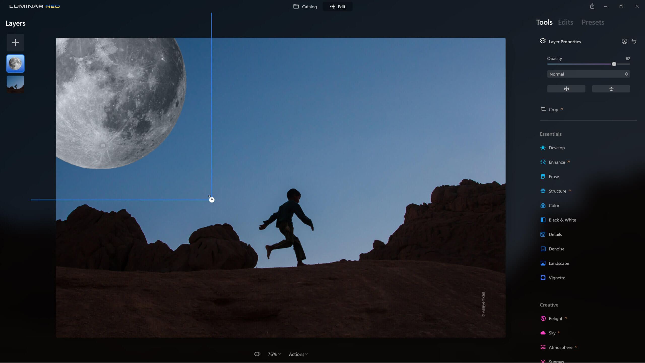Open the Black & White tool
Screen dimensions: 645x363
[x=562, y=220]
